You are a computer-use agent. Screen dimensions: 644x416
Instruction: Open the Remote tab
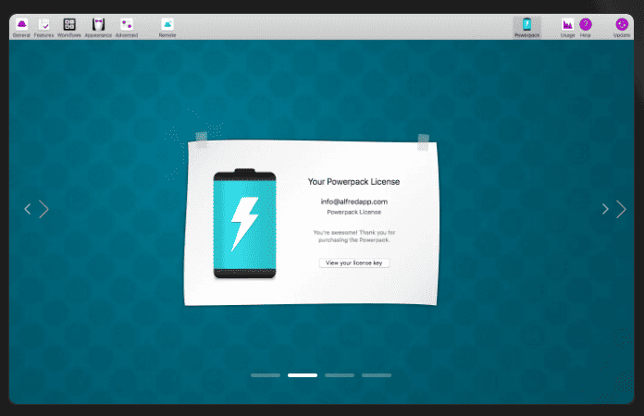pos(167,28)
